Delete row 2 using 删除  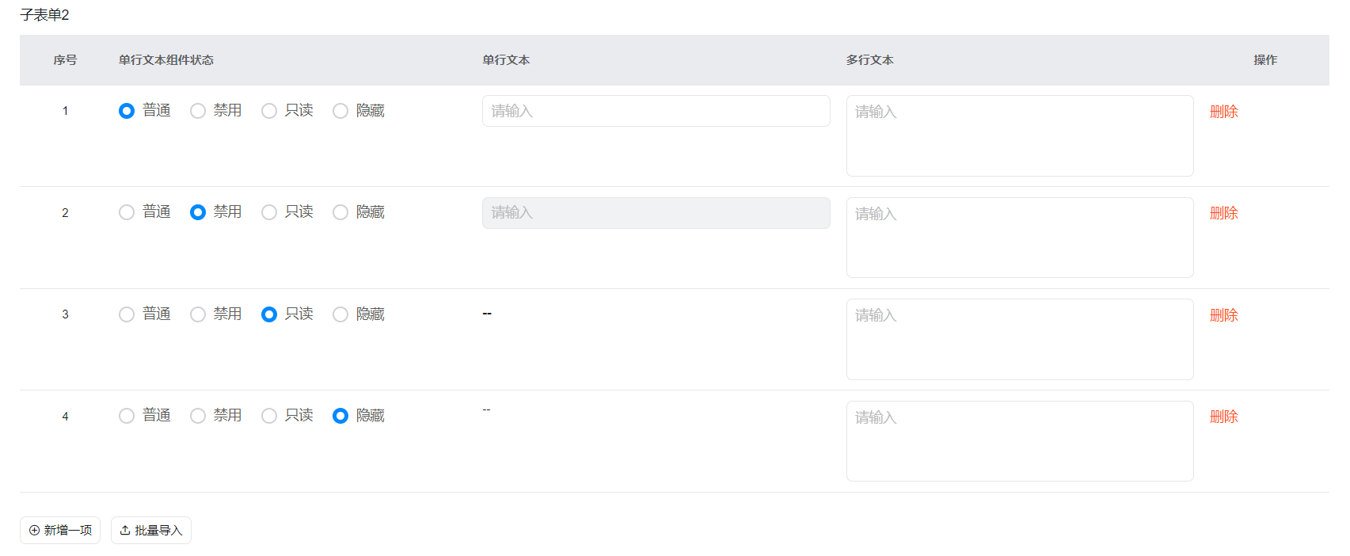[1224, 213]
